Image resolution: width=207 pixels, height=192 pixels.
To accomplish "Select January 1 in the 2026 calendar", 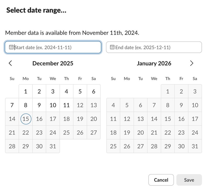I will [168, 92].
